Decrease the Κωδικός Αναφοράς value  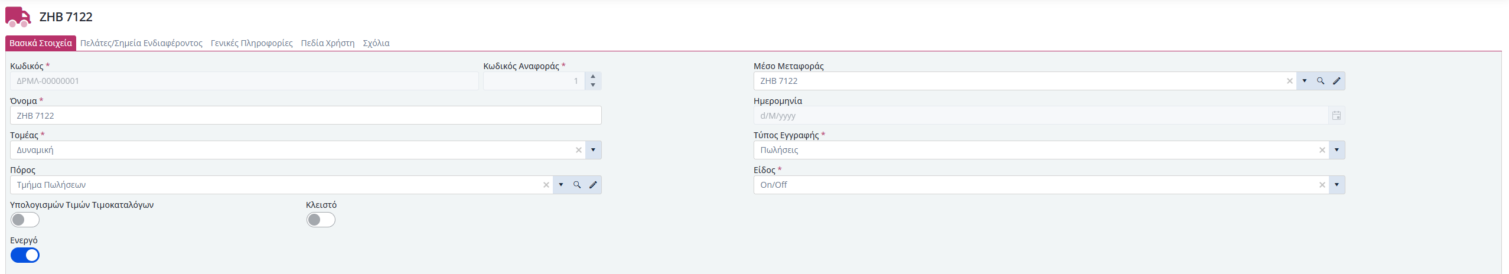point(593,85)
